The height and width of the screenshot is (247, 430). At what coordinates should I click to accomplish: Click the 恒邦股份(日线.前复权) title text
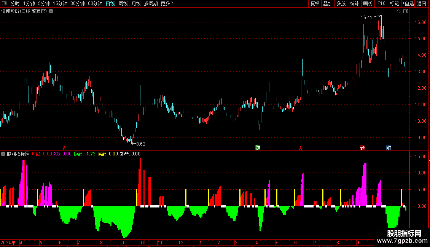point(24,11)
